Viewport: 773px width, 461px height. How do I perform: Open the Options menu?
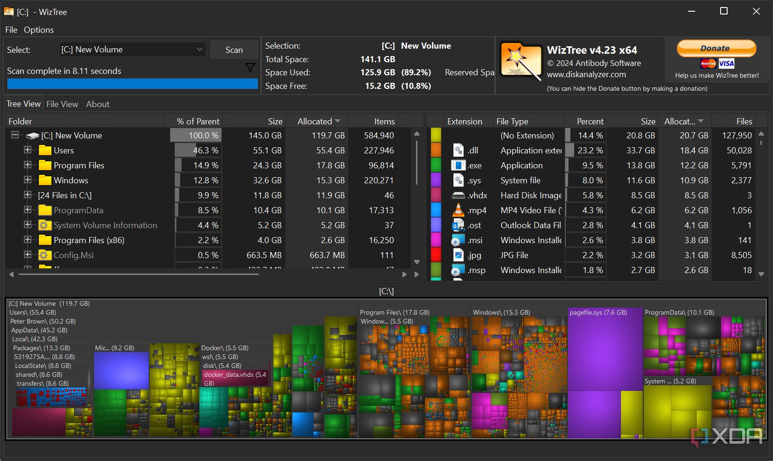[x=39, y=29]
